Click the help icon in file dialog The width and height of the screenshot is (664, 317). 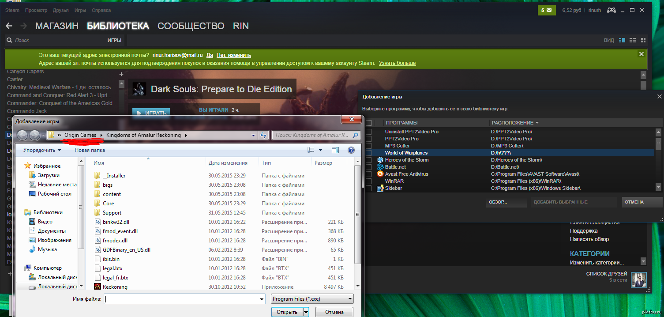pyautogui.click(x=351, y=150)
